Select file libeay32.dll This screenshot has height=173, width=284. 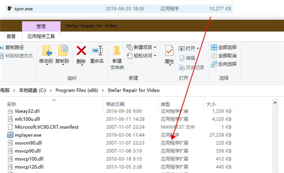pyautogui.click(x=27, y=111)
